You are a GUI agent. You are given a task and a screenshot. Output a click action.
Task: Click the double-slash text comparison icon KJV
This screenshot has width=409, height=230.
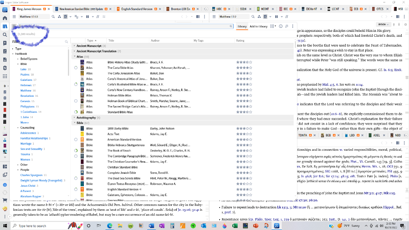point(98,17)
